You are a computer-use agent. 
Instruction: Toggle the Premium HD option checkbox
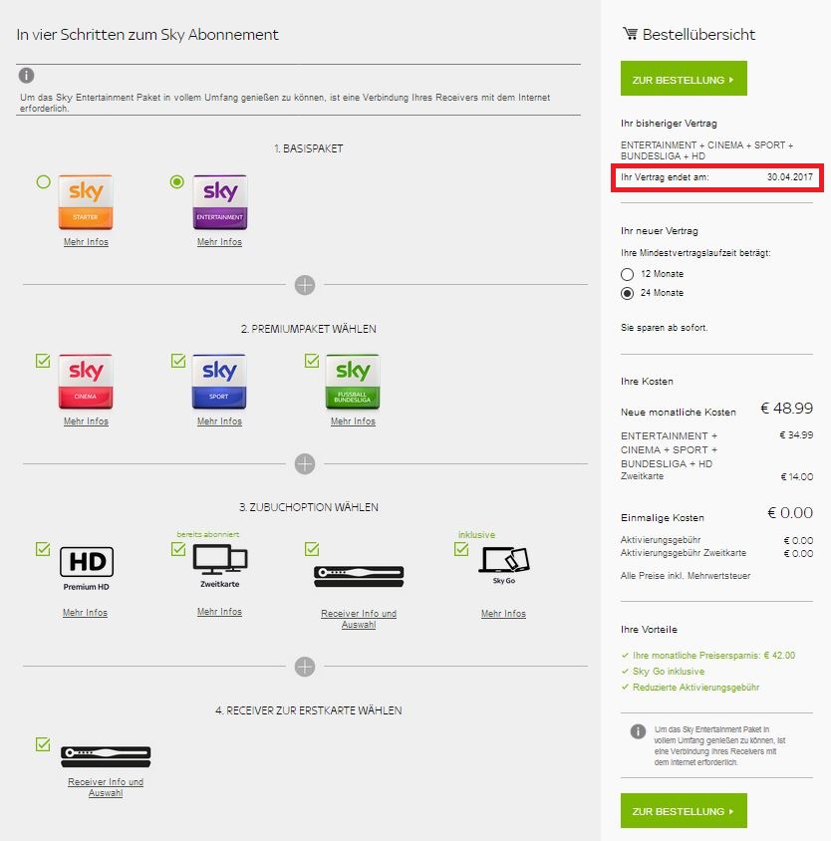[x=43, y=549]
